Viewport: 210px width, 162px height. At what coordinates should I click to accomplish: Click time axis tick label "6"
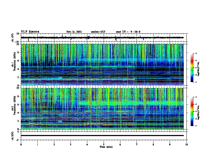pyautogui.click(x=120, y=145)
